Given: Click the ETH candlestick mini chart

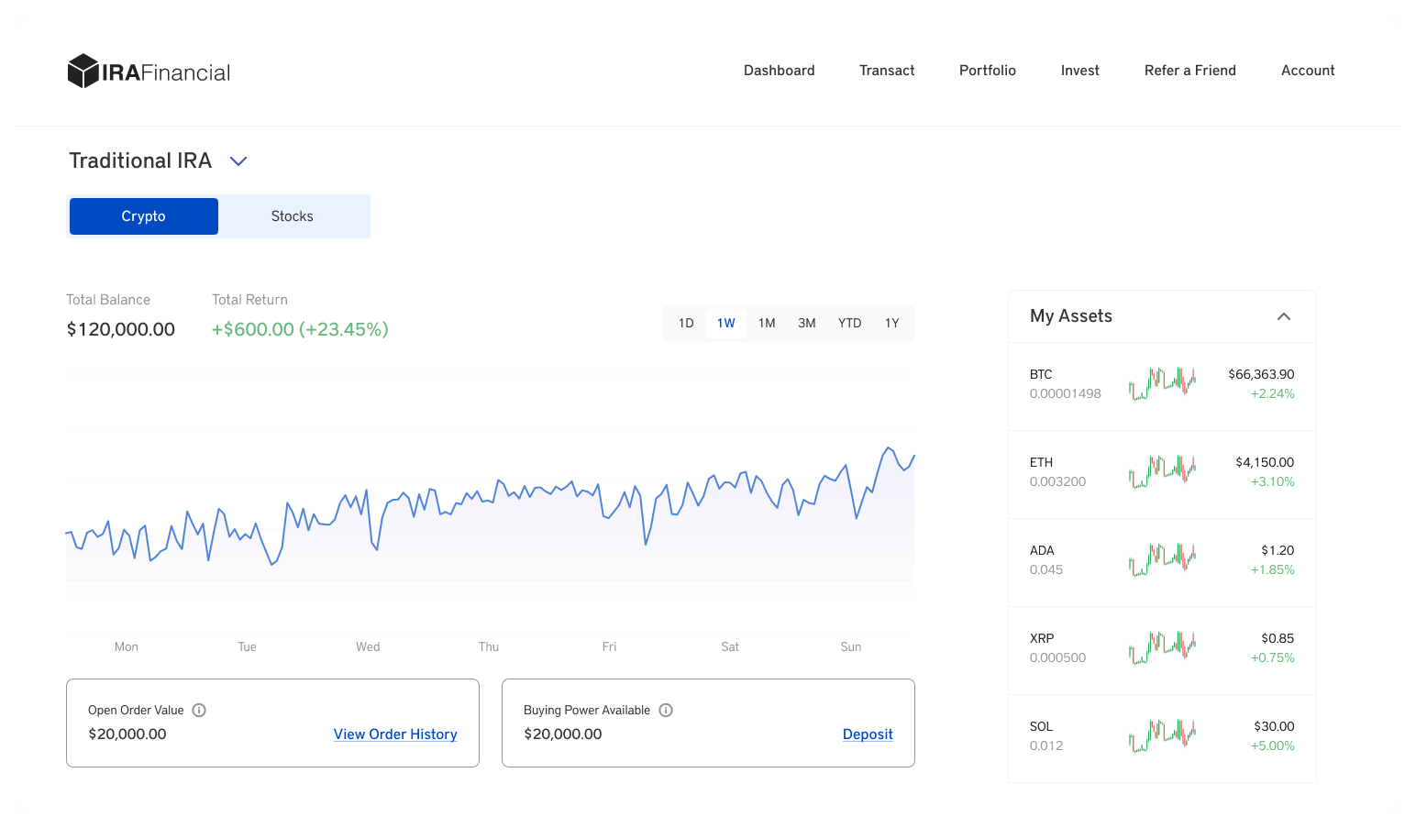Looking at the screenshot, I should pyautogui.click(x=1162, y=472).
